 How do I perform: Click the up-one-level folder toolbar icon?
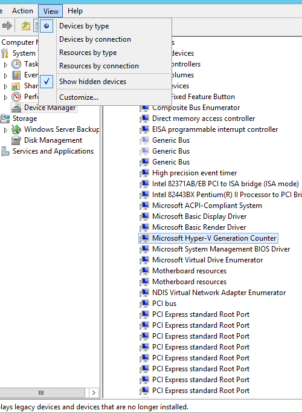(x=26, y=26)
